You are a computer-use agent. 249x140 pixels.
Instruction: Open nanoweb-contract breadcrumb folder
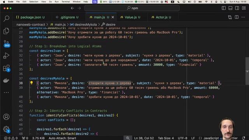31,24
